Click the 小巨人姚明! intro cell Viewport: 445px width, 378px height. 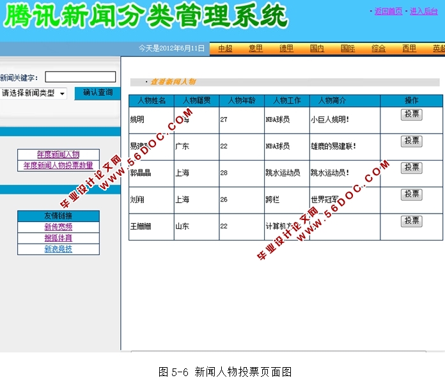[x=345, y=120]
